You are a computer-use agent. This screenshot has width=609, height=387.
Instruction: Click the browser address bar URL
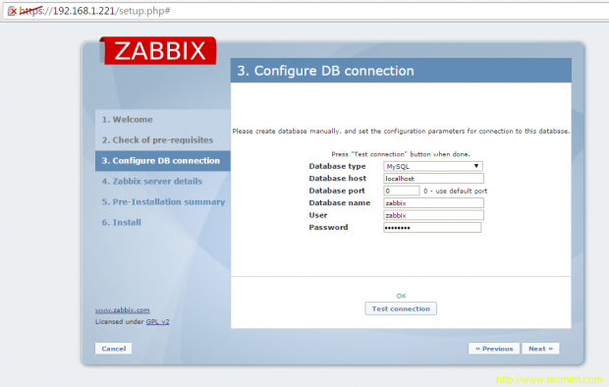[x=94, y=11]
